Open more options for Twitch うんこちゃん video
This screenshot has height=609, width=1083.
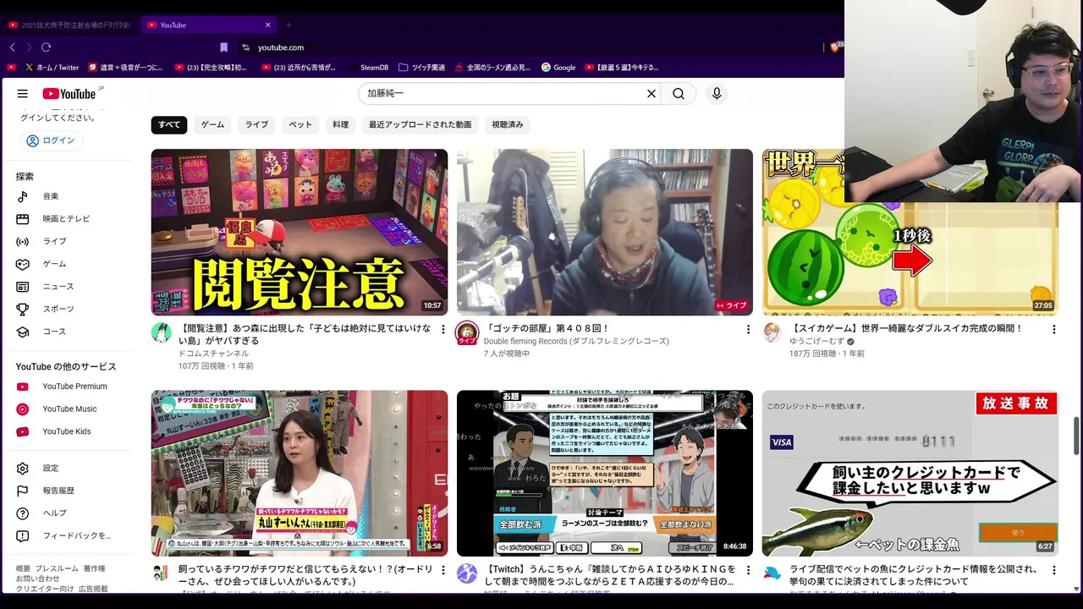pos(748,570)
